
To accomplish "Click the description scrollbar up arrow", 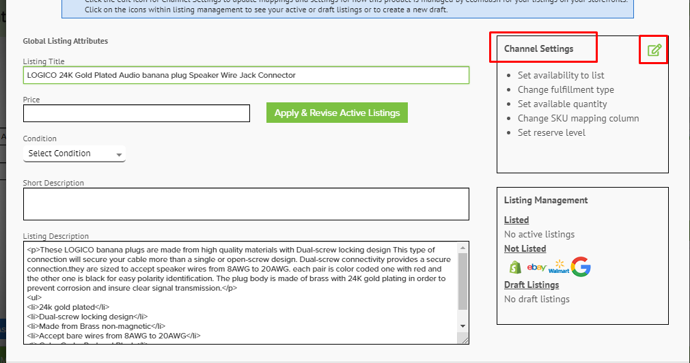I will coord(463,248).
